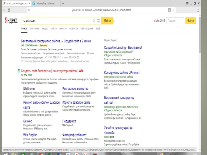Open search settings sliders icon

tap(98, 20)
